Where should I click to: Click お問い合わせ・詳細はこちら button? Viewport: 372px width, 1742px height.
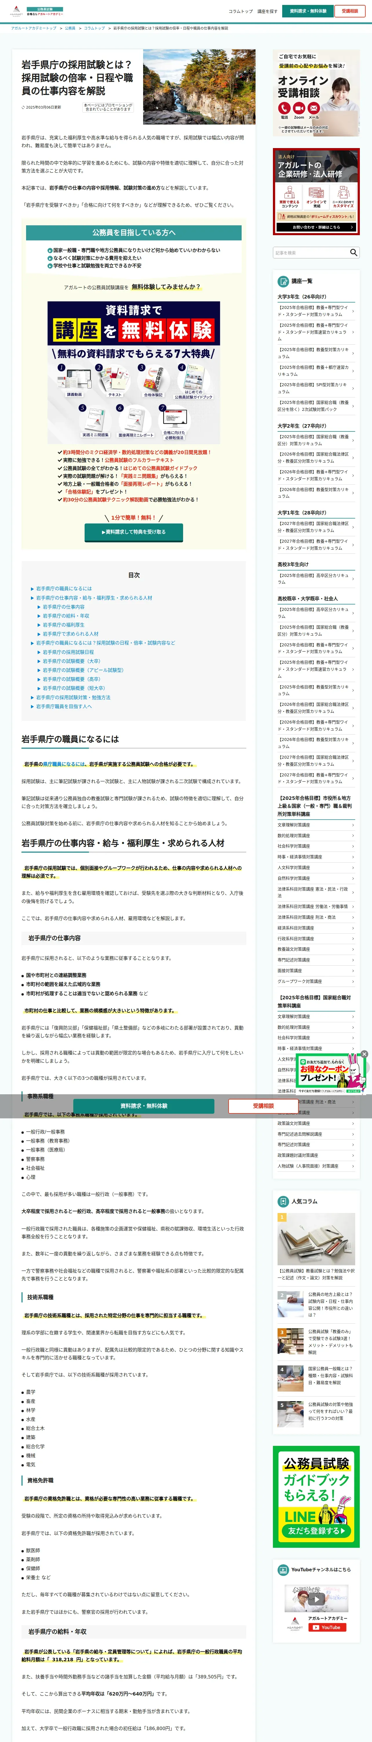[316, 227]
